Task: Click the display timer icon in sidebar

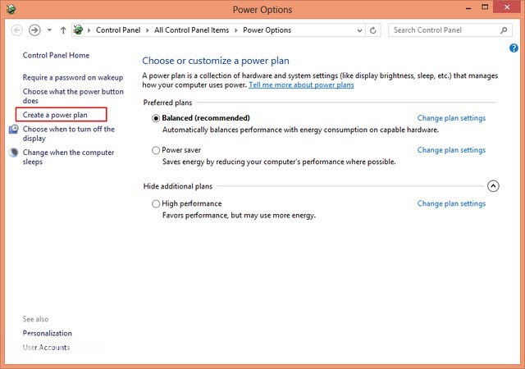Action: (x=13, y=129)
